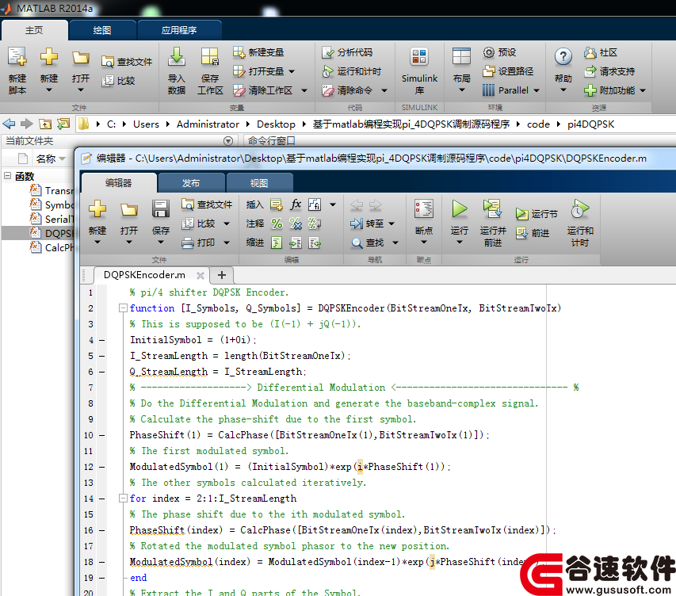Toggle breakpoint dash on line 10
The image size is (676, 596).
click(101, 435)
